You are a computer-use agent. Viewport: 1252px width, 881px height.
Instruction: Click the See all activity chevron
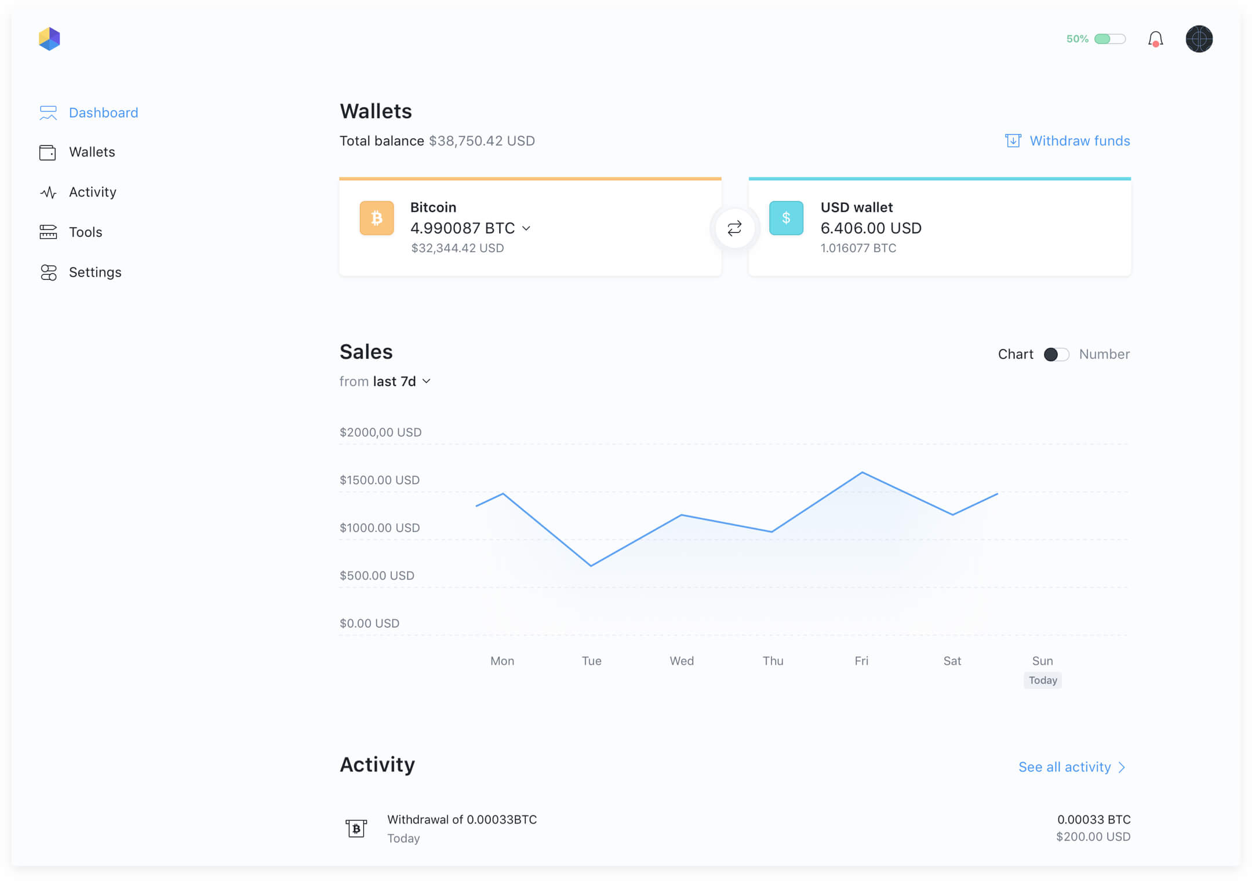pos(1122,767)
